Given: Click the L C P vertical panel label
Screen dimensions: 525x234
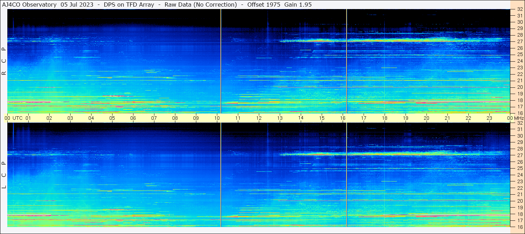Looking at the screenshot, I should pos(4,175).
